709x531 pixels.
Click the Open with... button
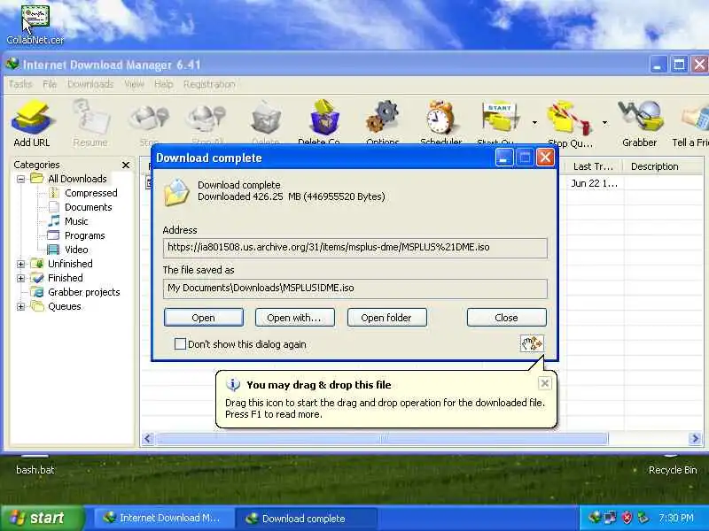pos(295,318)
